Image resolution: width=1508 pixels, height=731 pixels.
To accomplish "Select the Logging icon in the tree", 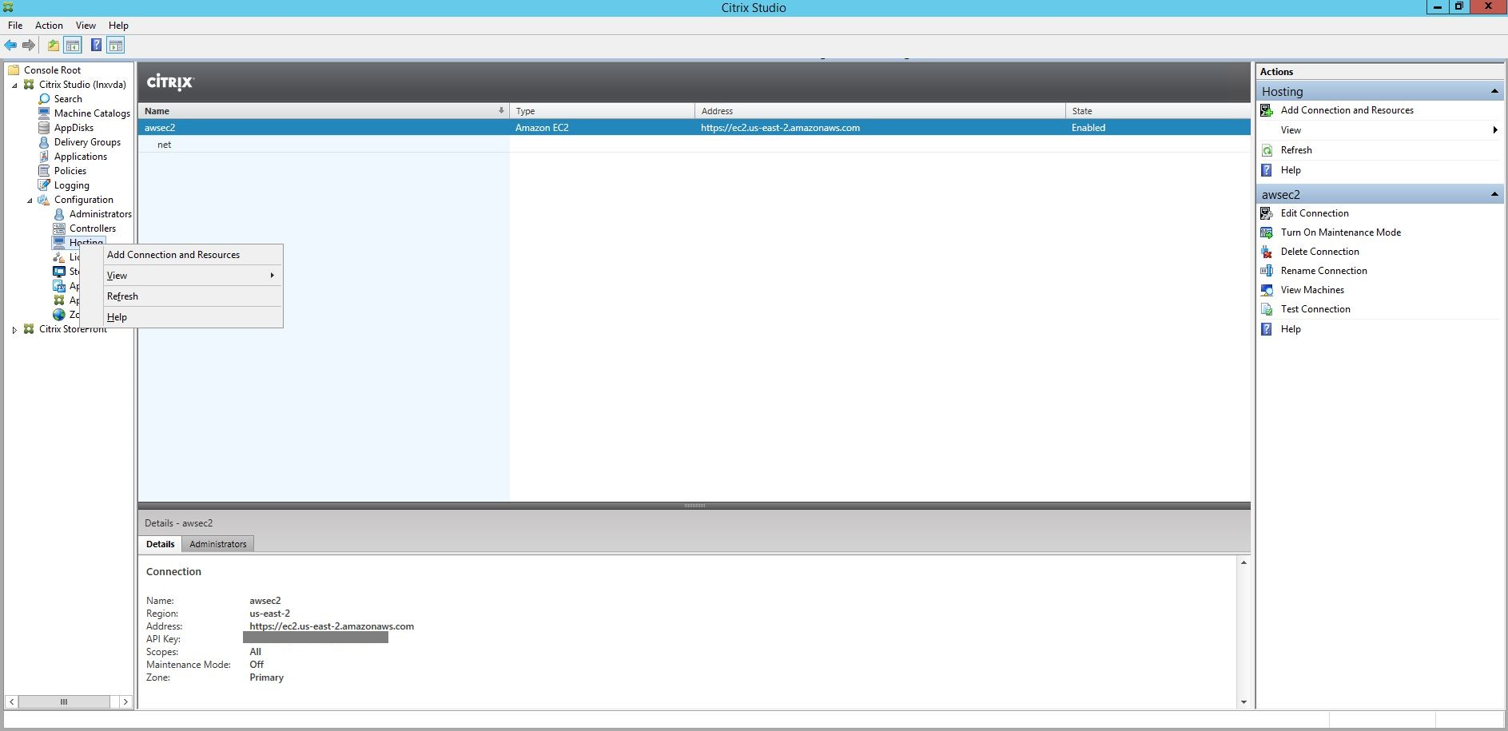I will [45, 185].
